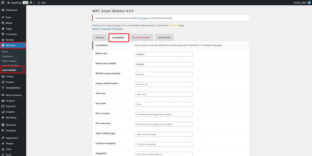
Task: Open Smart Compare submenu item
Action: [x=9, y=61]
